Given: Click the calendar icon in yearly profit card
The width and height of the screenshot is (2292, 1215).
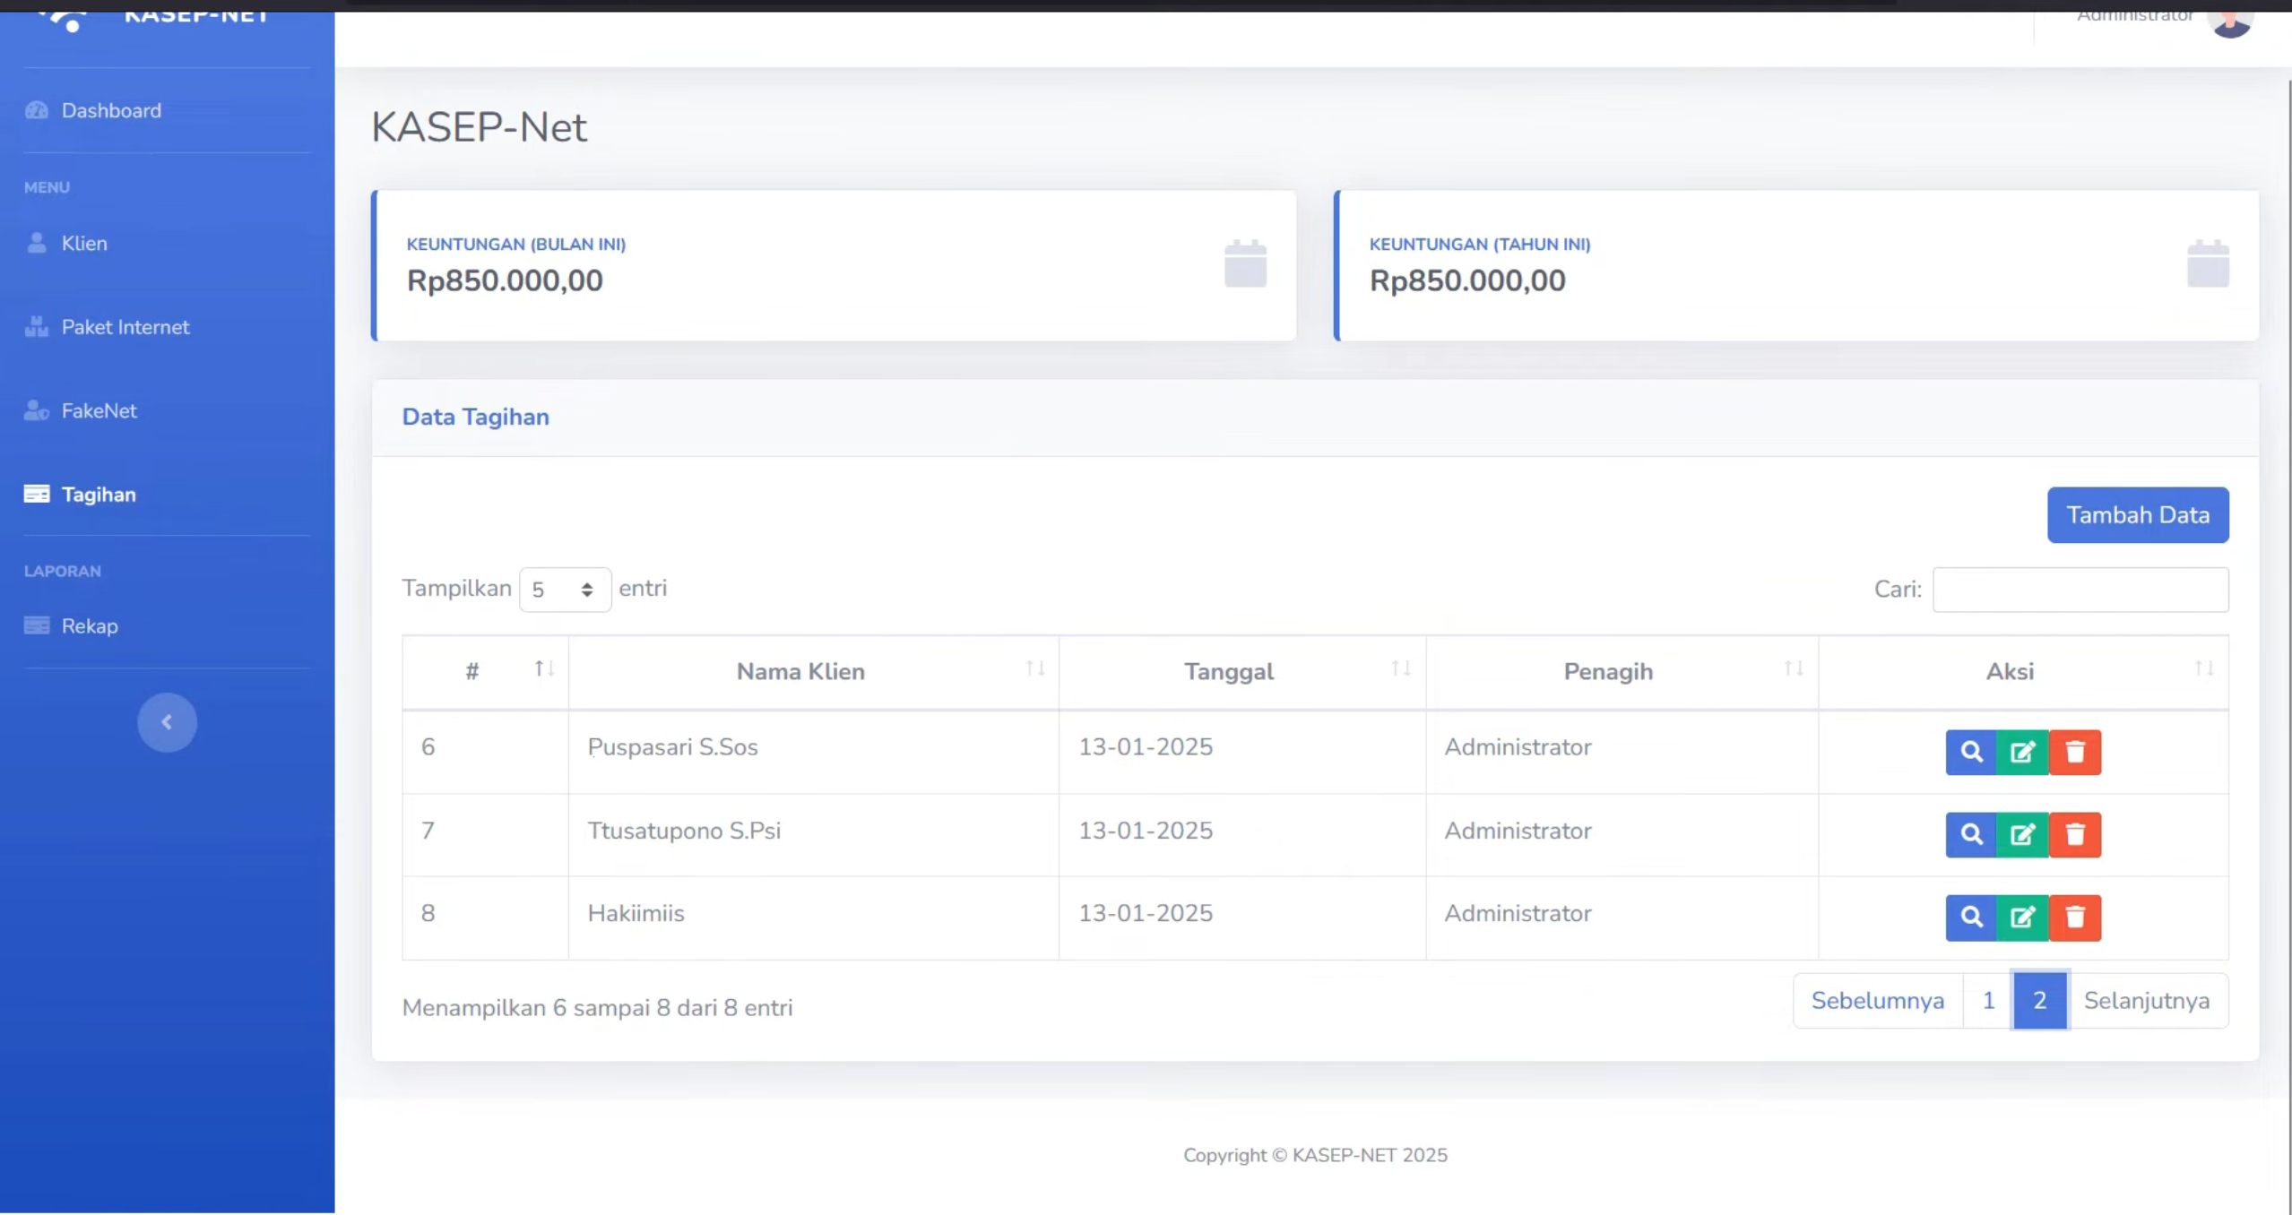Looking at the screenshot, I should [x=2208, y=263].
